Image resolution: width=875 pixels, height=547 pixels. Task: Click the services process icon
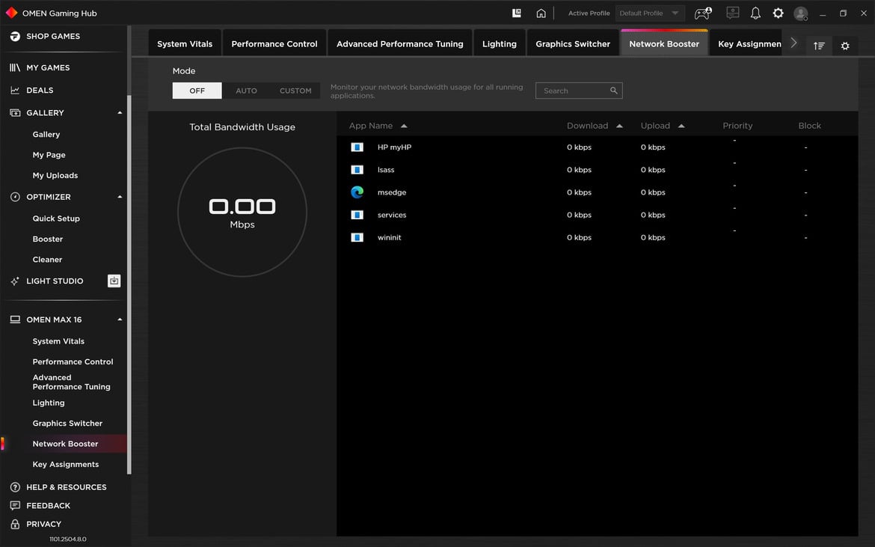tap(357, 215)
